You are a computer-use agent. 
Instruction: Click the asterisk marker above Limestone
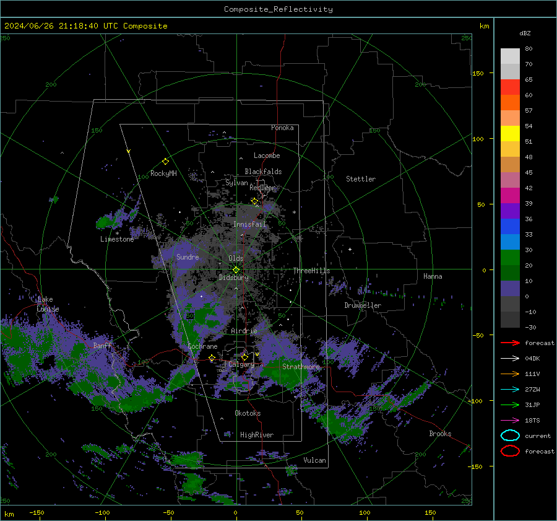click(x=117, y=234)
